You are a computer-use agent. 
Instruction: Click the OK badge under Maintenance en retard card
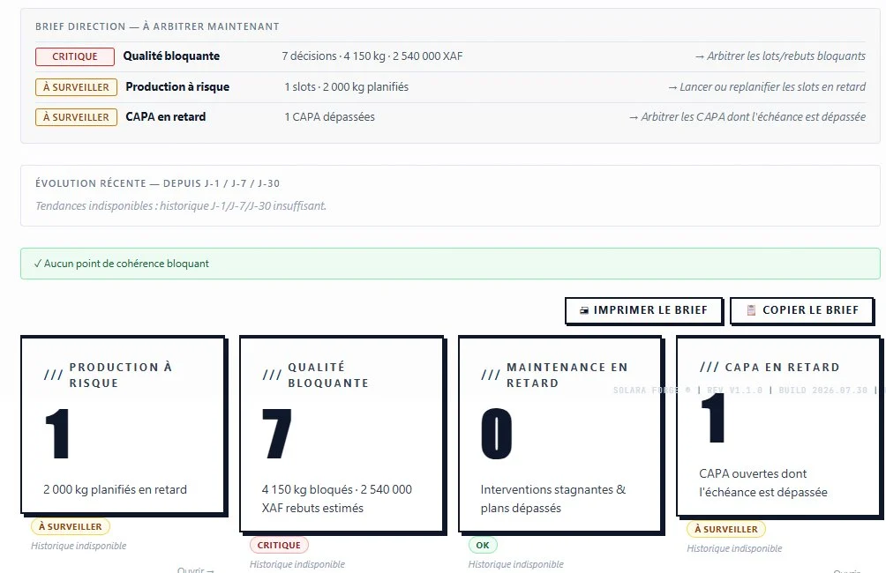(483, 546)
